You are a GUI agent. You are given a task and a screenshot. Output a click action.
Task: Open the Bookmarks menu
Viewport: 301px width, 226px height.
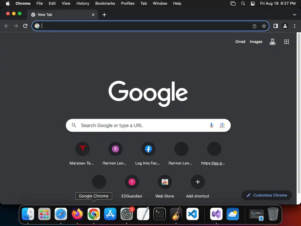coord(105,4)
